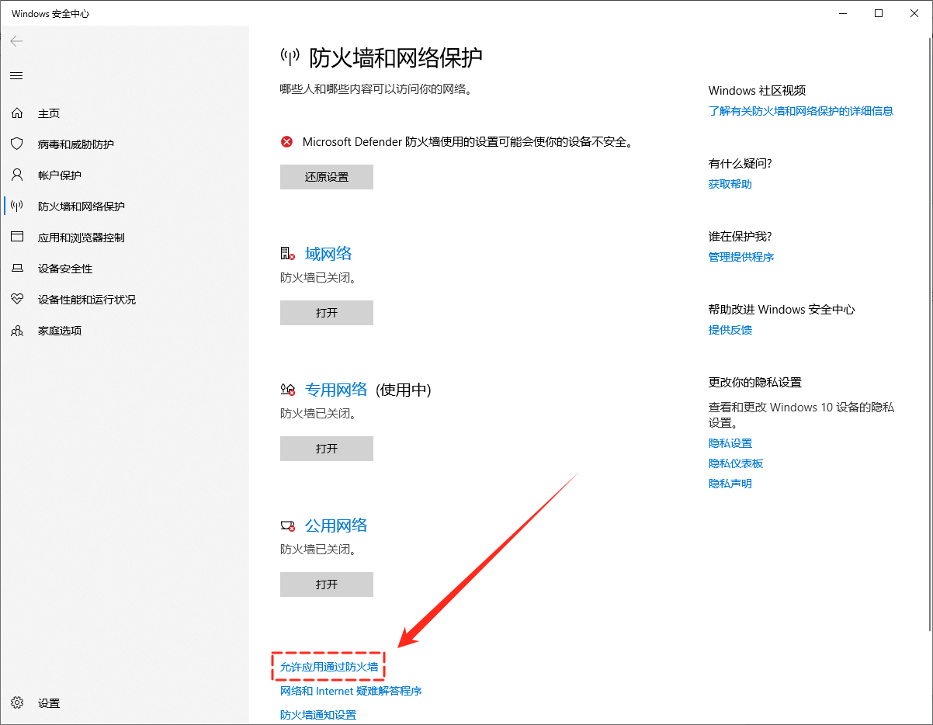Click the gear icon for 设置
The width and height of the screenshot is (933, 725).
(17, 703)
